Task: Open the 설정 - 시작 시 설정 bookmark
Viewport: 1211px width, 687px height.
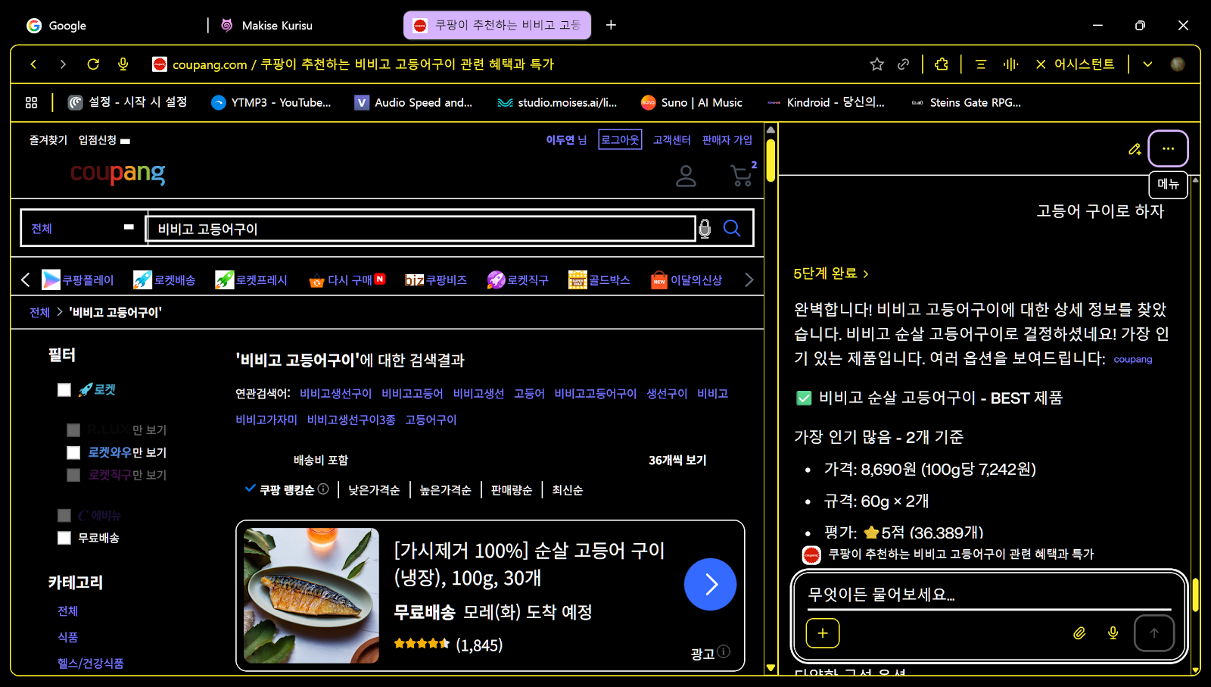Action: pyautogui.click(x=127, y=102)
